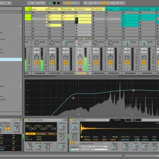
Task: Click the Hybrid Reverb Feedback value field
Action: (74, 150)
